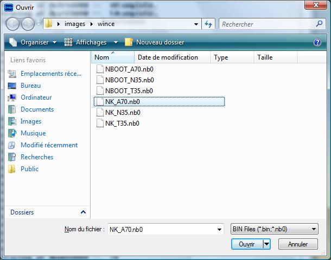
Task: Open Bureau in favorite links
Action: [30, 86]
